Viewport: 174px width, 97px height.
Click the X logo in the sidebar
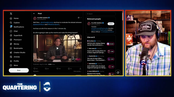point(11,14)
